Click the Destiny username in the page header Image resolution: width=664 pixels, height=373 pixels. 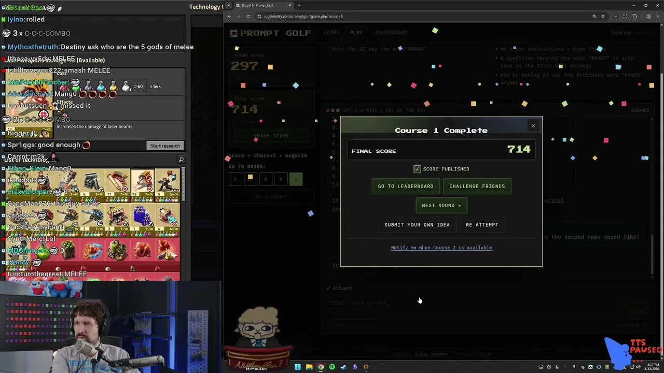621,33
